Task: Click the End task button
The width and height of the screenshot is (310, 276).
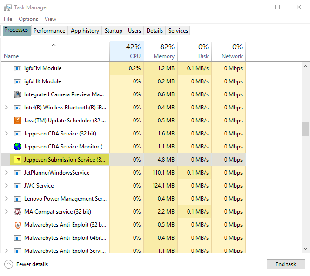Action: 285,264
